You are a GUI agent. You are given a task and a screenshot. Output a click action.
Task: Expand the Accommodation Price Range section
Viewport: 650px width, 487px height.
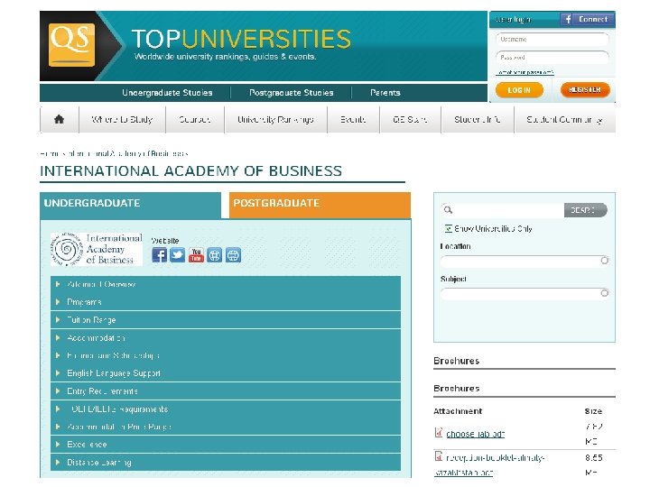(226, 427)
